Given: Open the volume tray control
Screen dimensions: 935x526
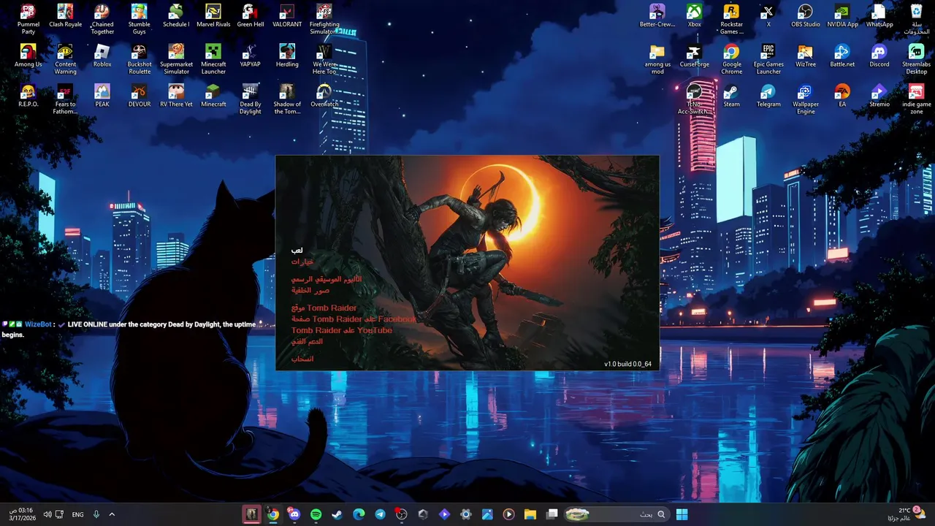Looking at the screenshot, I should (47, 514).
